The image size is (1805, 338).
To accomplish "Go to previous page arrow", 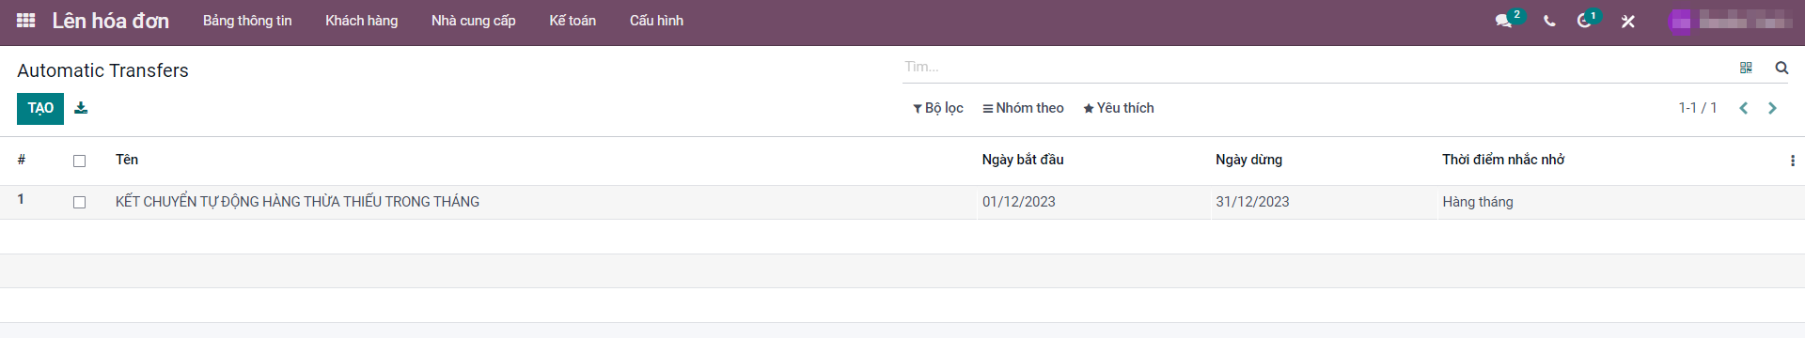I will [x=1744, y=108].
